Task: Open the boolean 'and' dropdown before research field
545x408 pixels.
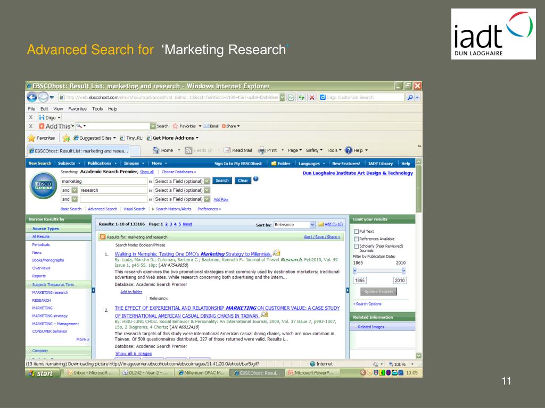Action: [75, 190]
